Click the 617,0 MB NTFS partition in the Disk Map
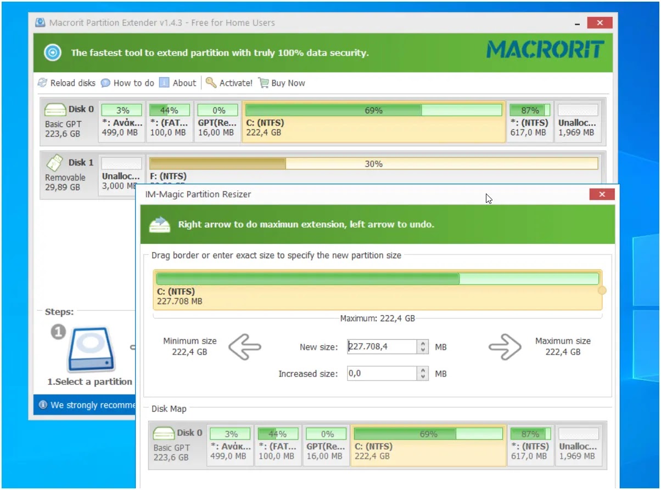This screenshot has height=490, width=661. [x=530, y=445]
